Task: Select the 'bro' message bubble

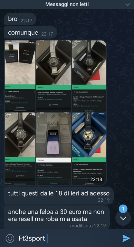Action: 20,19
